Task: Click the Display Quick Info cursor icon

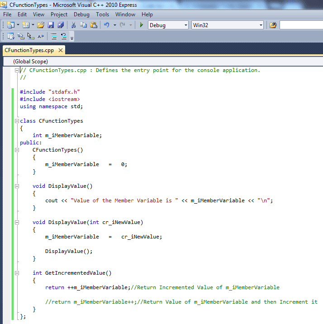Action: click(x=31, y=36)
